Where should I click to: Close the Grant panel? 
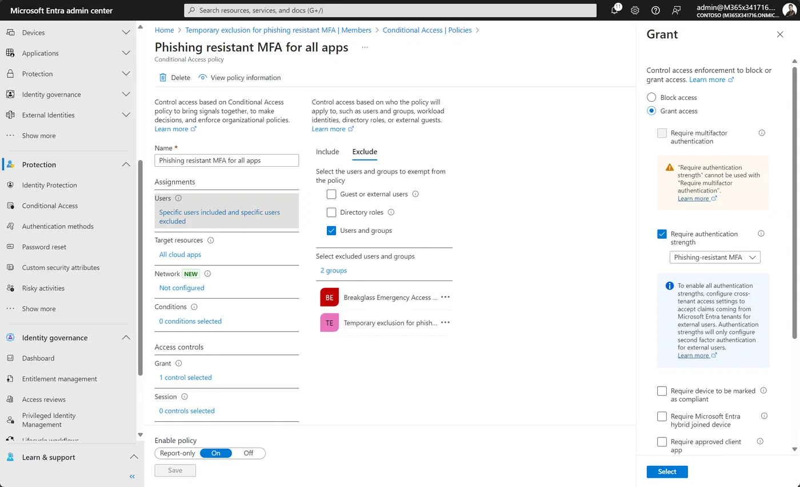780,34
